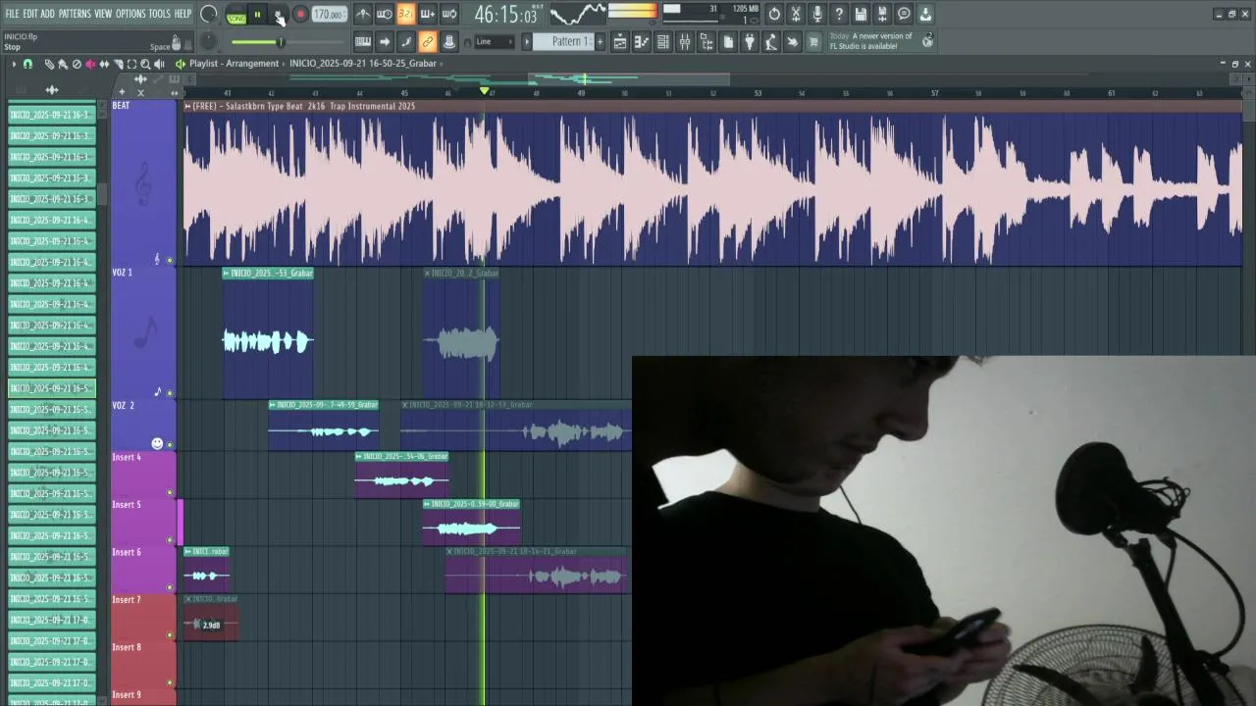Toggle the 3-2-1 countdown before recording

pos(406,14)
